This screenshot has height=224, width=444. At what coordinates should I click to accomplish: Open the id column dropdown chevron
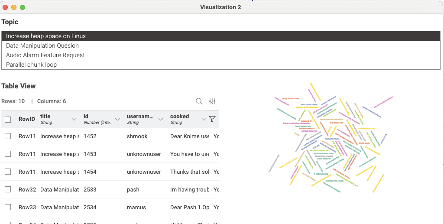[117, 119]
